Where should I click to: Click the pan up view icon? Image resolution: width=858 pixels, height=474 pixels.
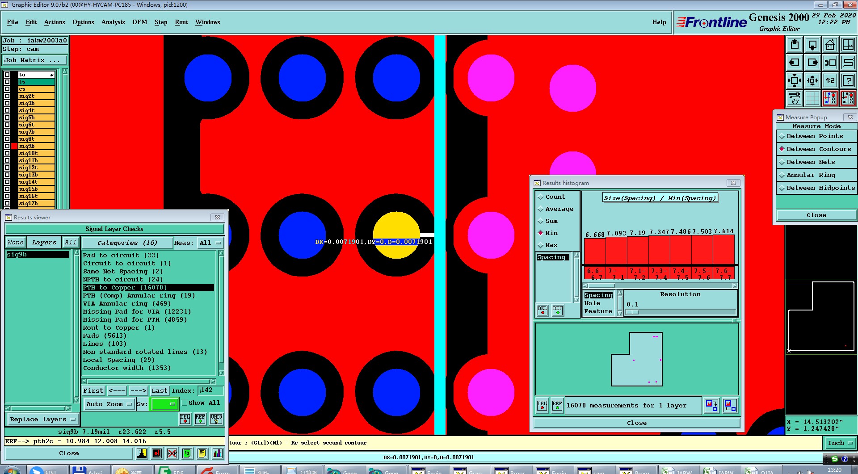pos(795,45)
